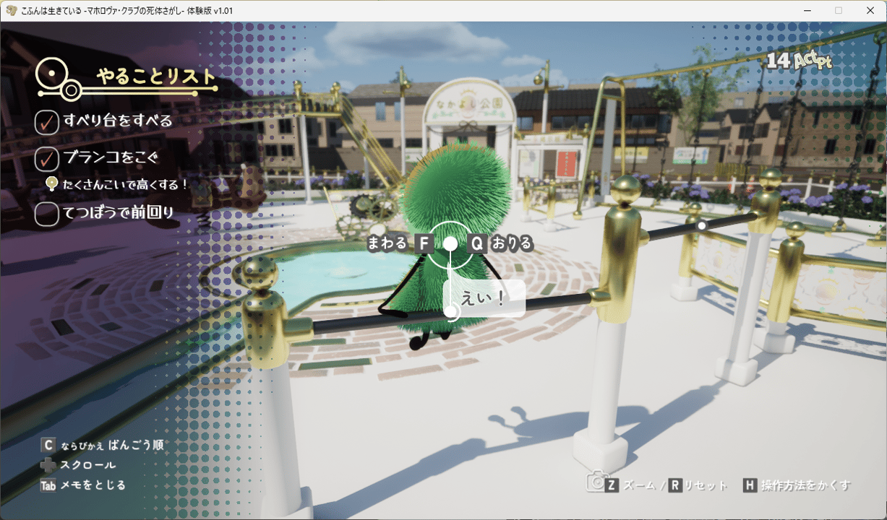The image size is (887, 520).
Task: Click the ズーム label
Action: (x=639, y=486)
